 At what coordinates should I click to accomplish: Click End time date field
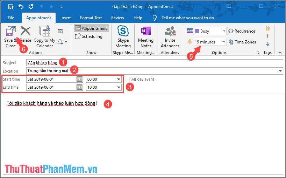[51, 87]
